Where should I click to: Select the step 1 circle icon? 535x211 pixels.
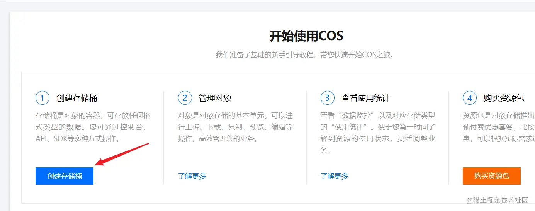(x=42, y=98)
